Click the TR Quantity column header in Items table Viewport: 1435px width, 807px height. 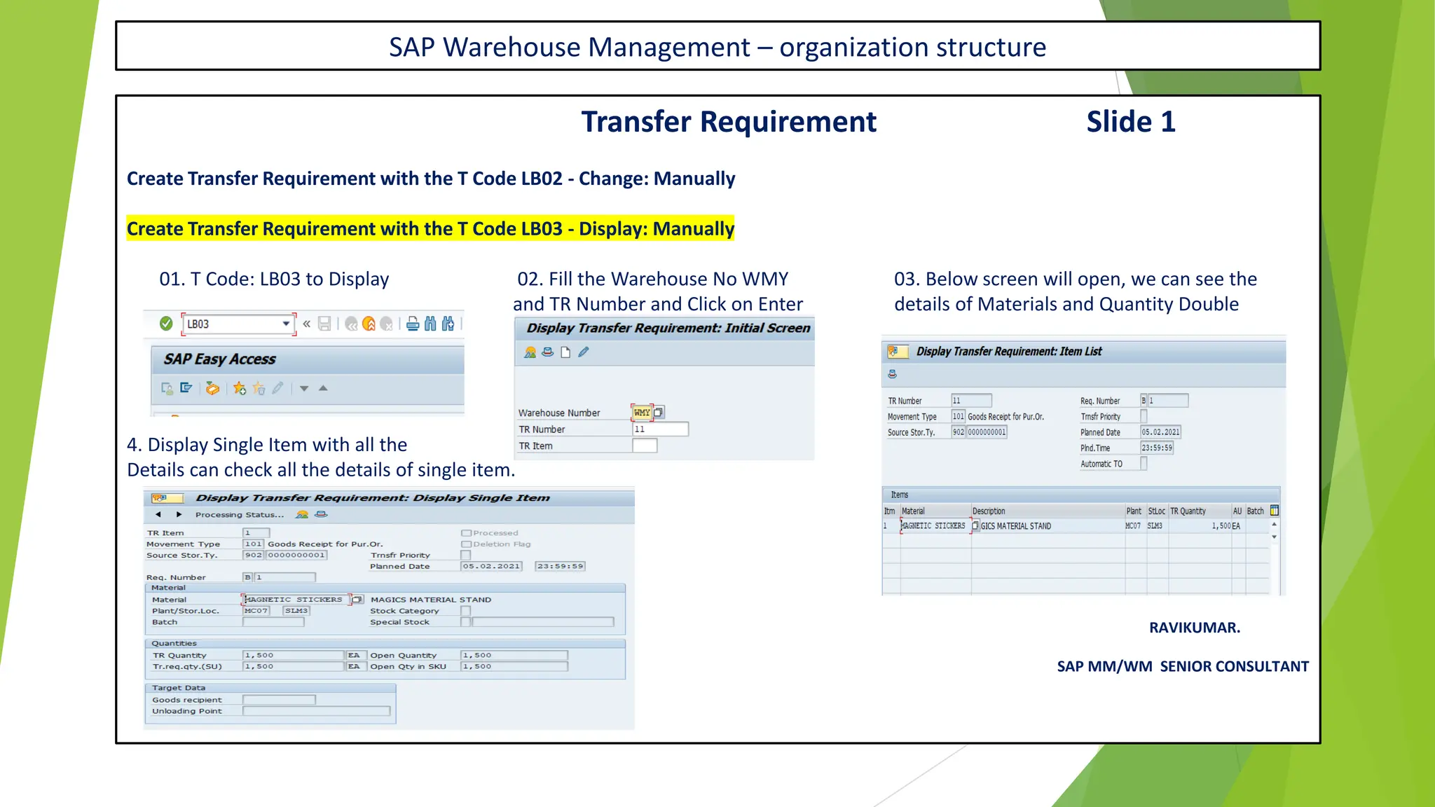point(1200,511)
